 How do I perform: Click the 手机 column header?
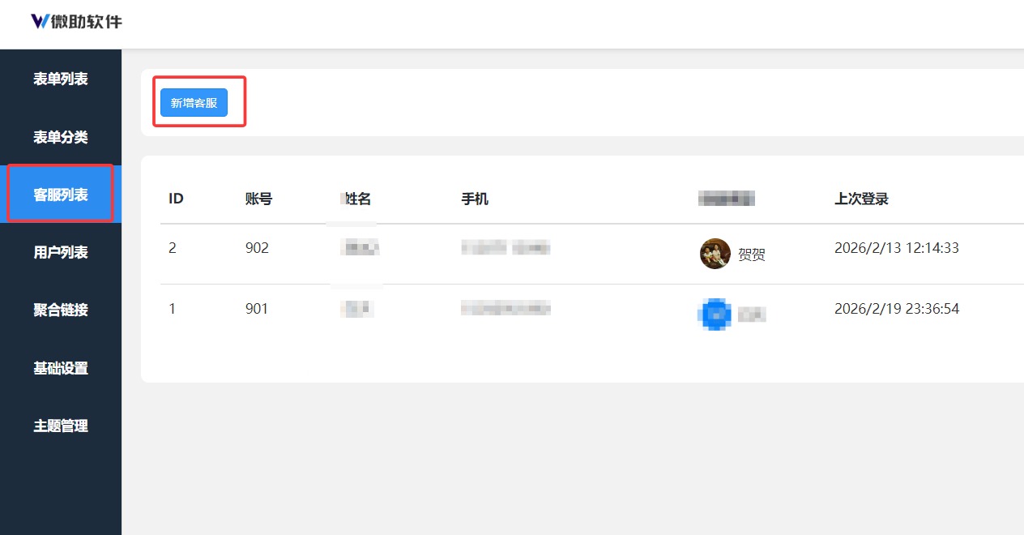(475, 199)
